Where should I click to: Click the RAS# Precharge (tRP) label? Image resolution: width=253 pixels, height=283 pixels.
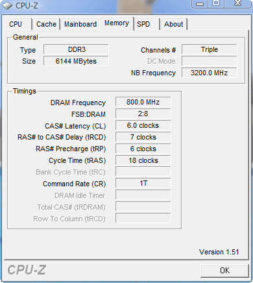point(71,149)
